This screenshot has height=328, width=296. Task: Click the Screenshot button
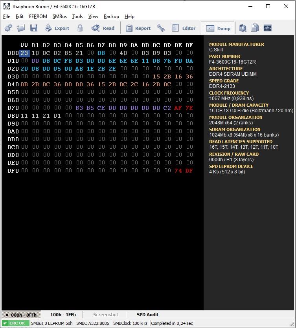tap(106, 315)
